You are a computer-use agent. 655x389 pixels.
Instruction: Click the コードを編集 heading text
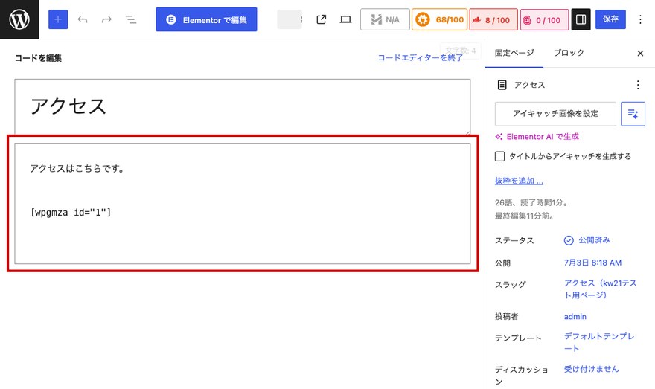(38, 58)
